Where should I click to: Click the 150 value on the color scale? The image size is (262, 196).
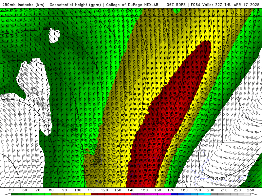tap(144, 190)
